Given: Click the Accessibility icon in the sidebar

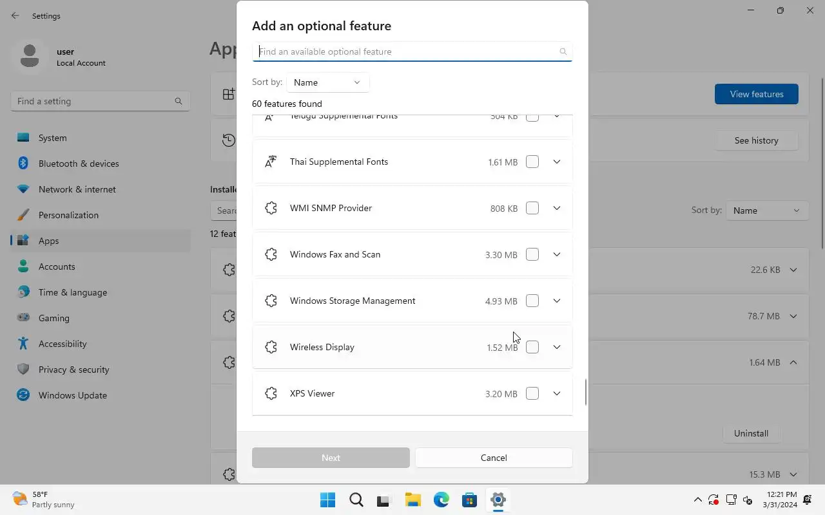Looking at the screenshot, I should [23, 344].
